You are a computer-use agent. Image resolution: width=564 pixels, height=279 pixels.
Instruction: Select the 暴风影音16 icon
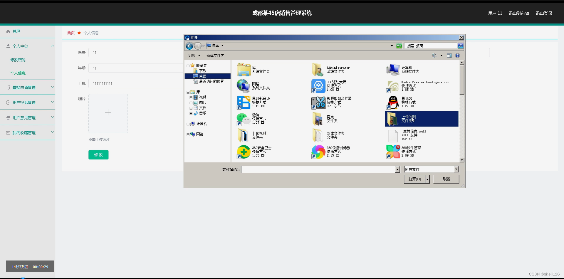pyautogui.click(x=243, y=102)
